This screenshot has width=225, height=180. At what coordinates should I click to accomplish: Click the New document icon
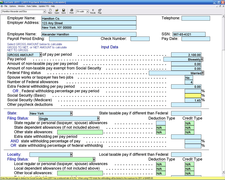click(50, 11)
